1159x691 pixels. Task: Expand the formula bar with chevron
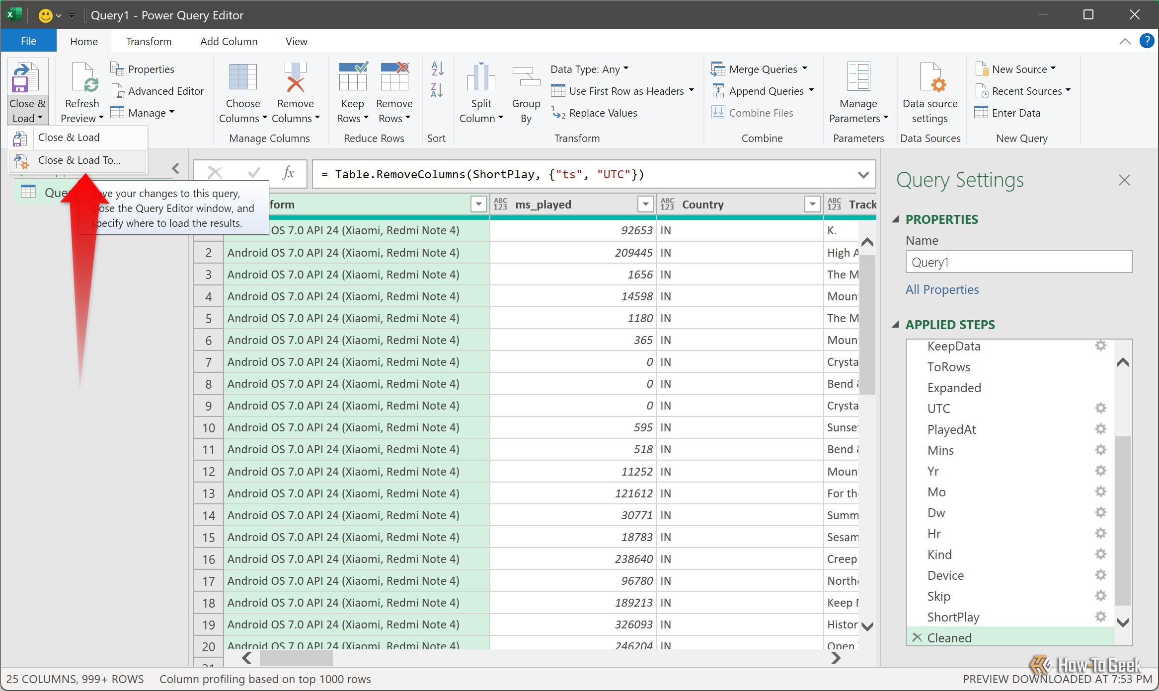click(863, 174)
